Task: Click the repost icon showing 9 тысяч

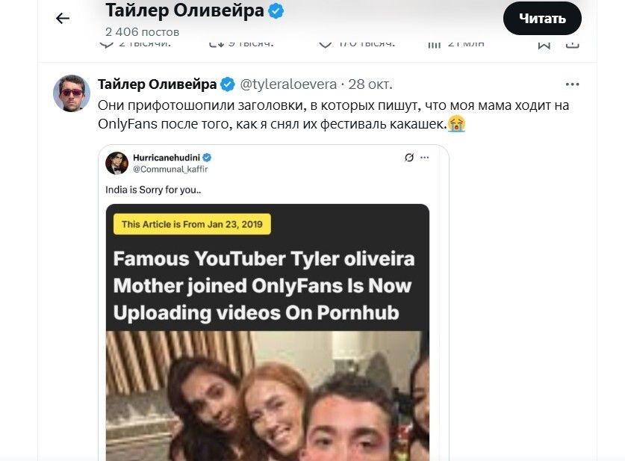Action: [217, 44]
